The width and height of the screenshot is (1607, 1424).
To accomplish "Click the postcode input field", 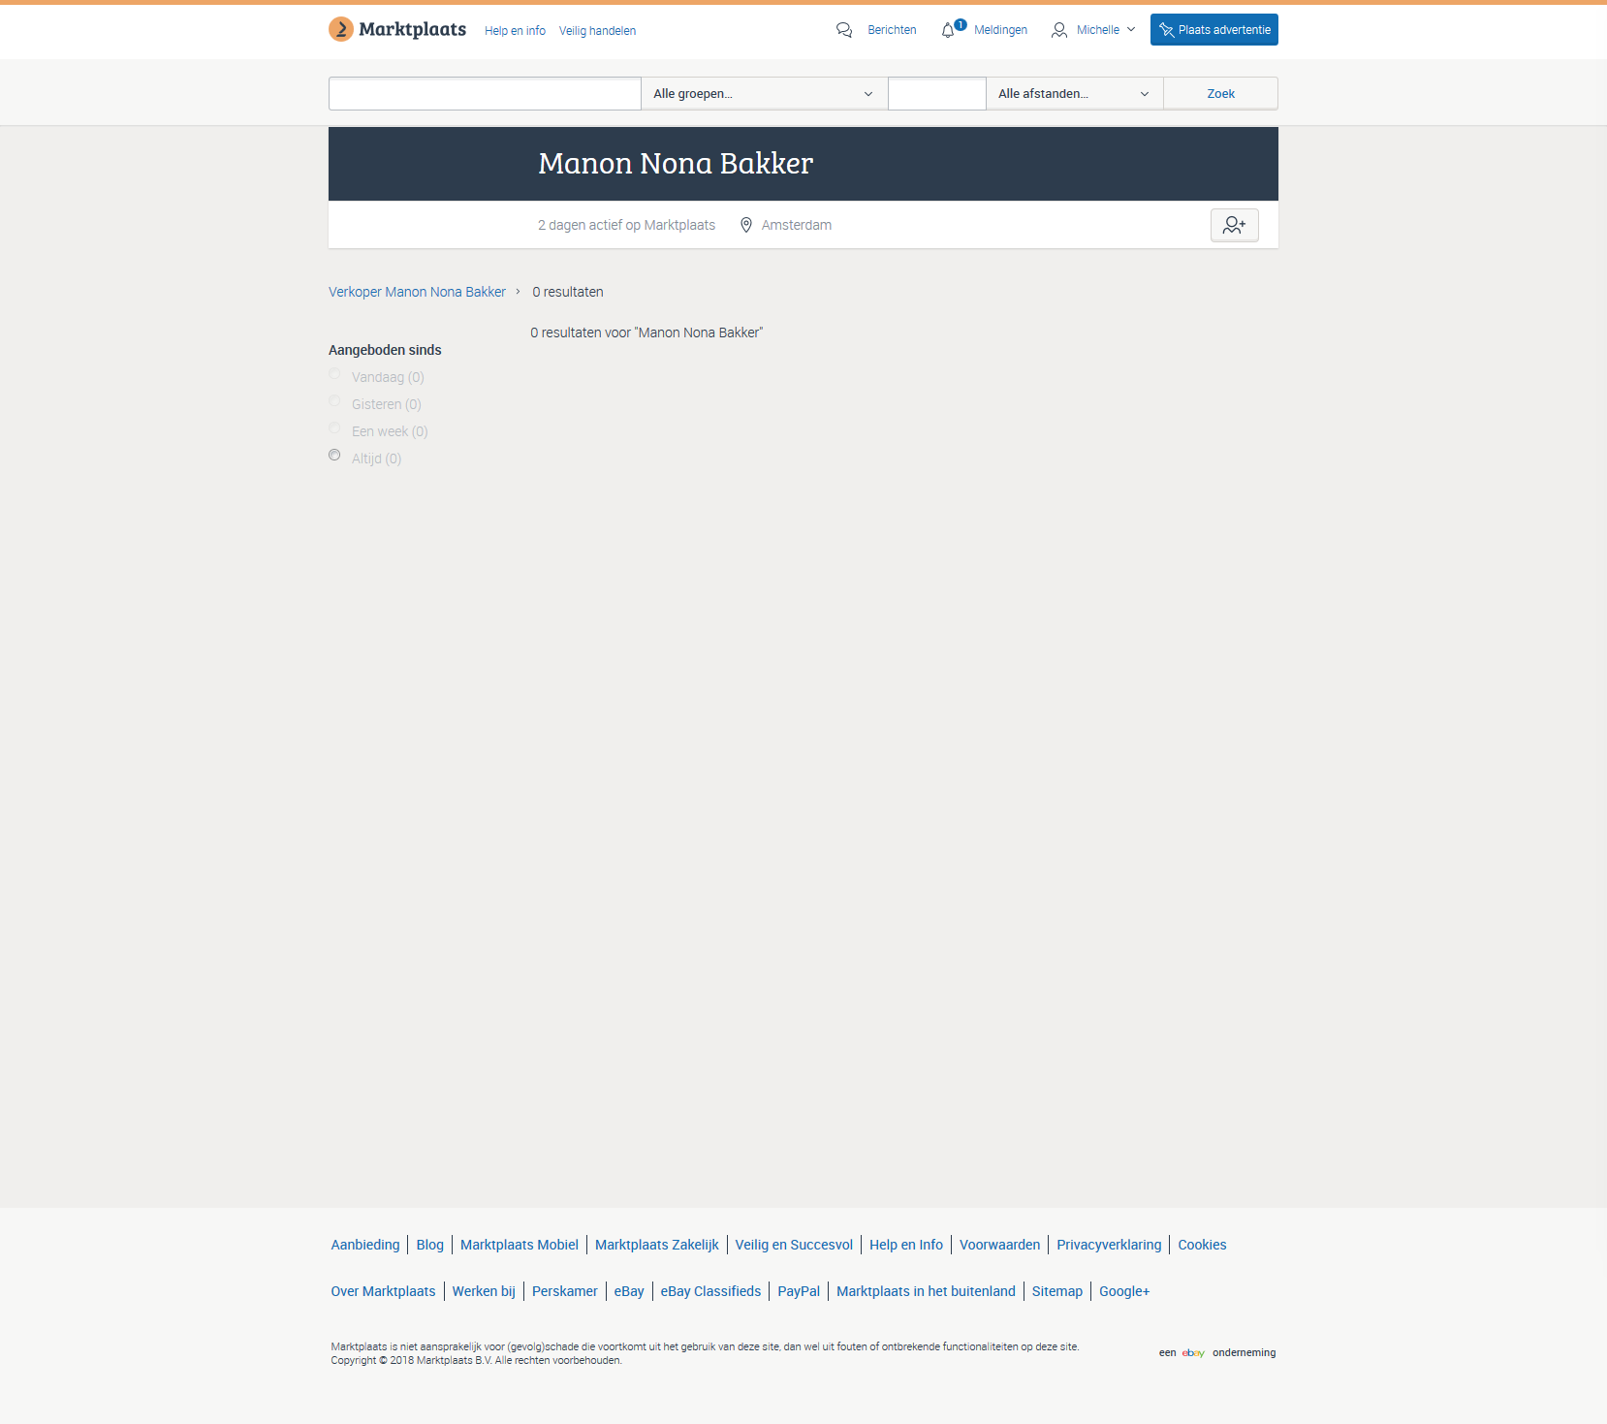I will click(937, 93).
